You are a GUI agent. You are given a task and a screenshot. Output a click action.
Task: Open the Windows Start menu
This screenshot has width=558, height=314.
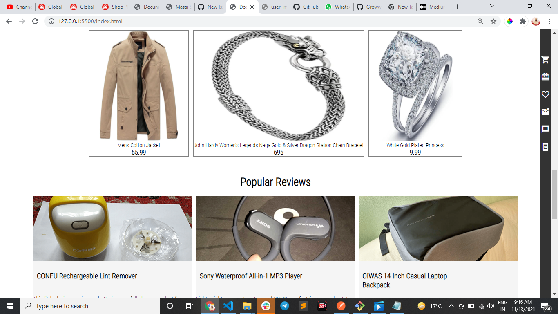tap(9, 306)
